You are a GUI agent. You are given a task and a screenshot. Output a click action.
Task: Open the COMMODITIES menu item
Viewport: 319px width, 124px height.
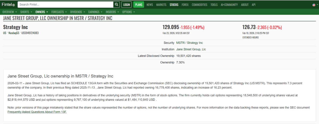coord(200,5)
